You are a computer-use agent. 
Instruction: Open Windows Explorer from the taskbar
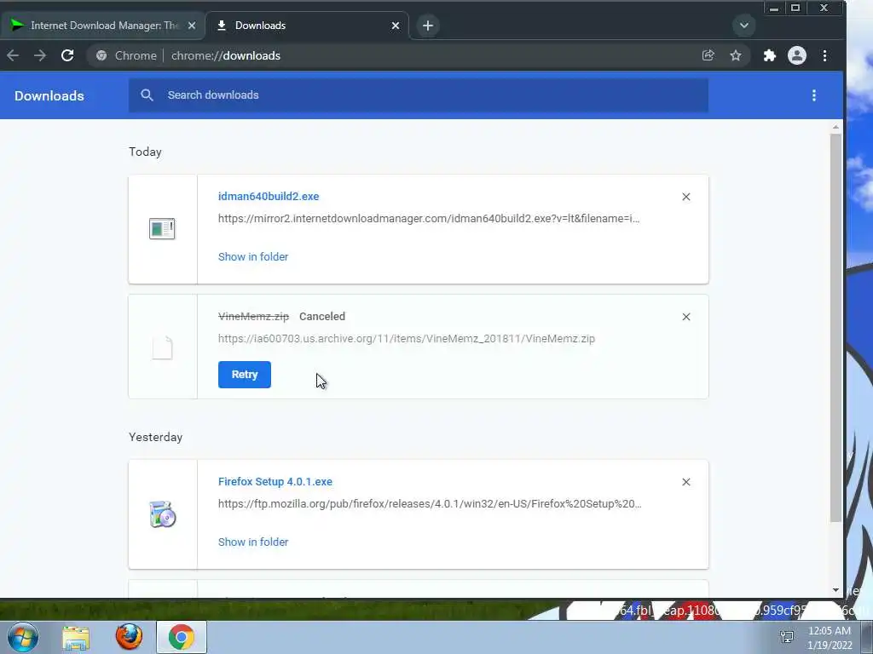click(76, 637)
